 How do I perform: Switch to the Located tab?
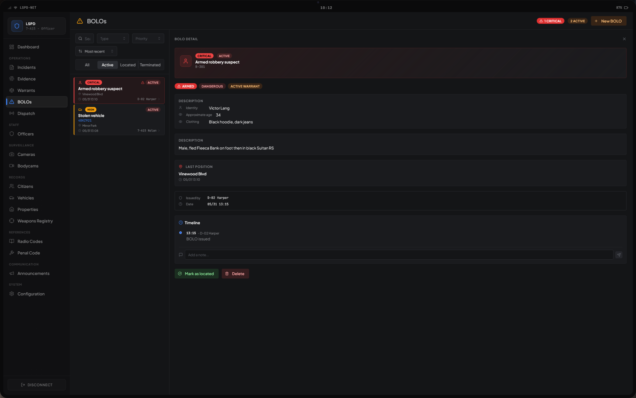point(128,65)
